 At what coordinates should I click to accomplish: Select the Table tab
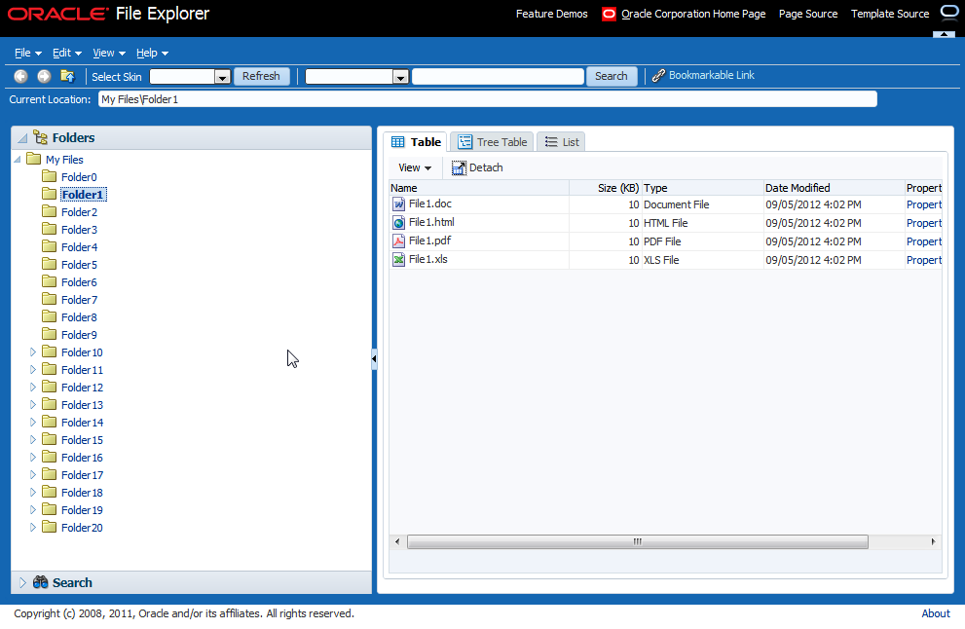pyautogui.click(x=416, y=142)
